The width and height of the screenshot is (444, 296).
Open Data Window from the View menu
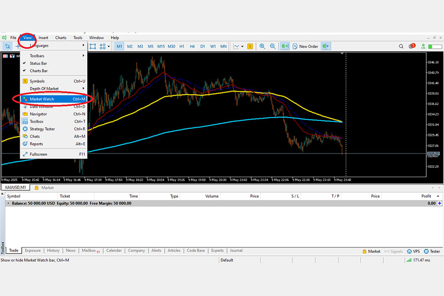(54, 107)
